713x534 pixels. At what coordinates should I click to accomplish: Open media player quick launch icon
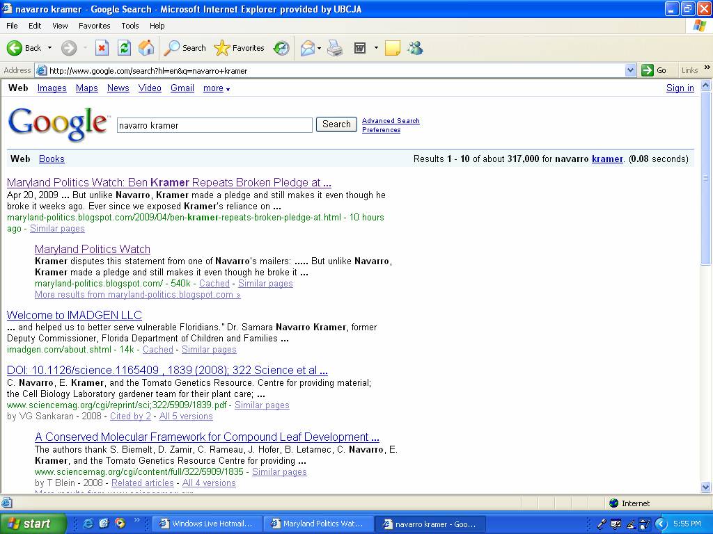[120, 523]
